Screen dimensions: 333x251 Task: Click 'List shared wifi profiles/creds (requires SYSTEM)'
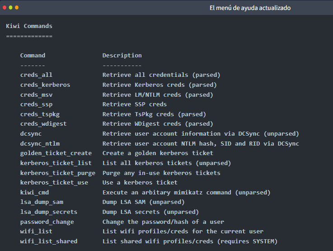point(190,242)
